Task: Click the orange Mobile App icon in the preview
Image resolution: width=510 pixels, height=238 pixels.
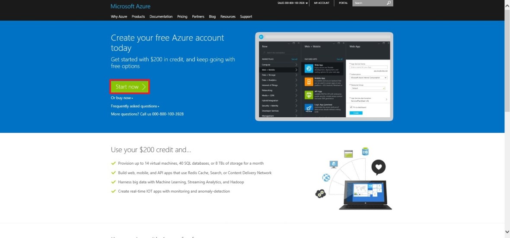Action: coord(309,82)
